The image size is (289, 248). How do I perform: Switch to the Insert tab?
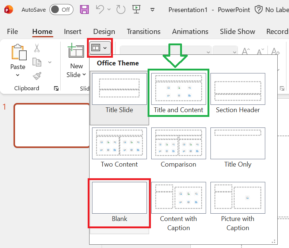72,31
